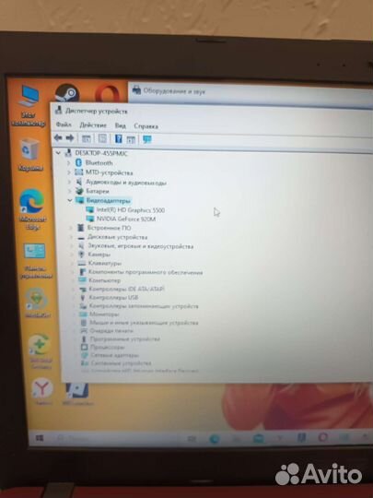Open the Steam desktop icon
Viewport: 373px width, 498px height.
point(67,94)
